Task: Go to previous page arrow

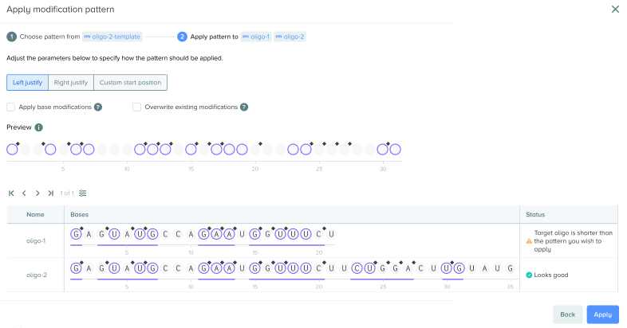Action: [24, 193]
